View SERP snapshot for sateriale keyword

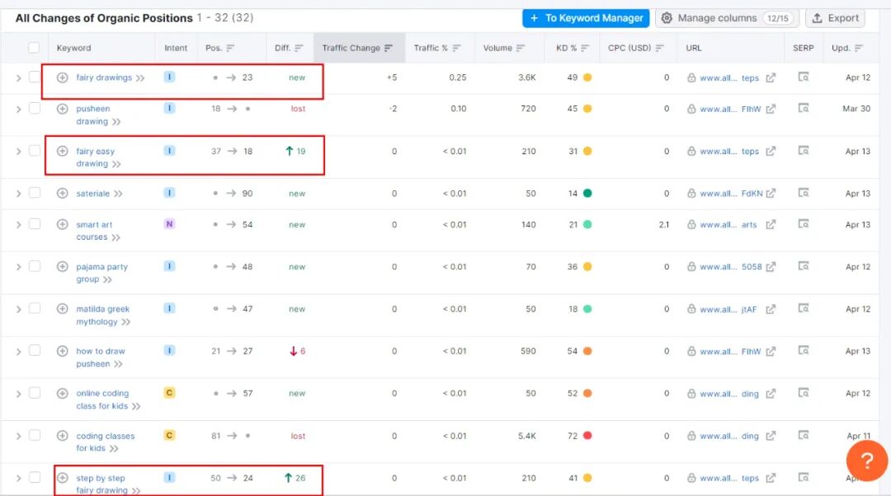point(803,194)
